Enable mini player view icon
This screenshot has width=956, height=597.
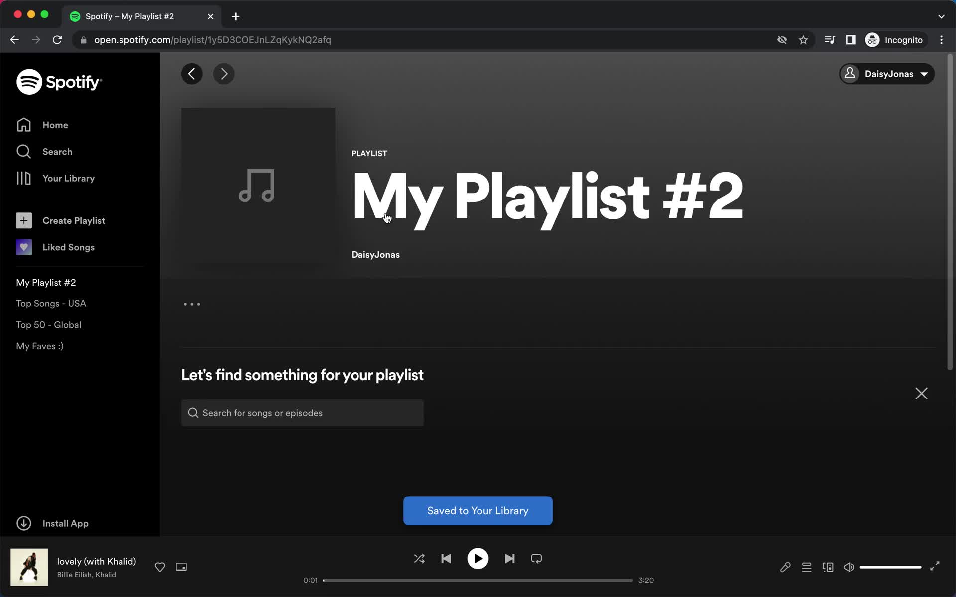point(182,567)
